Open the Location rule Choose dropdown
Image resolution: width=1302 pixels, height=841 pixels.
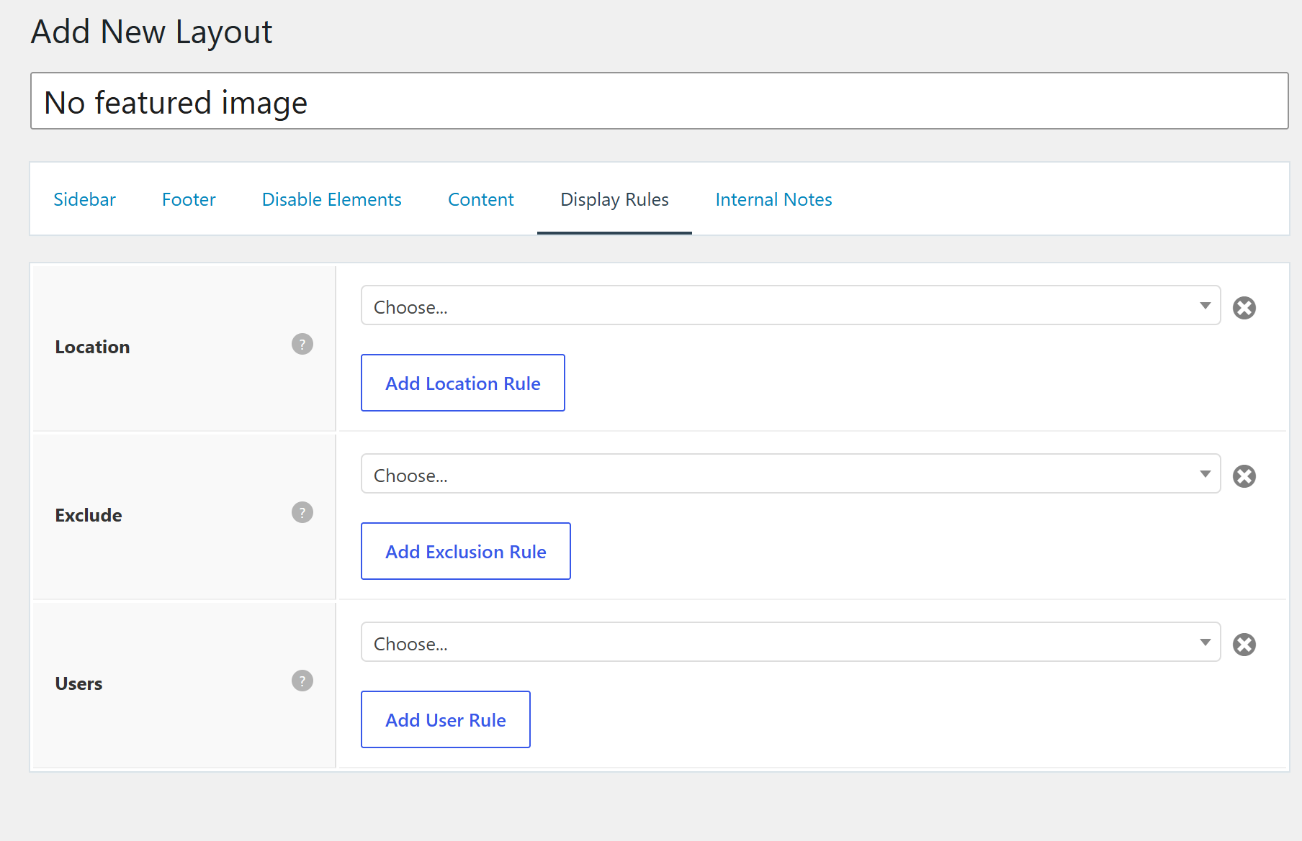click(x=791, y=306)
